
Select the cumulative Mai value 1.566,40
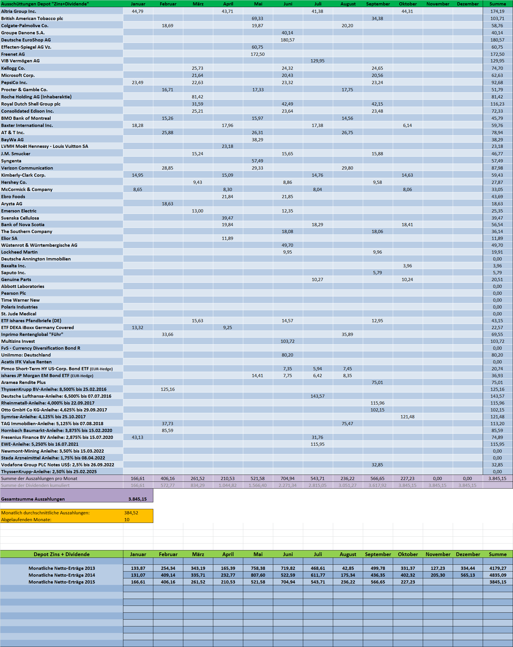257,485
